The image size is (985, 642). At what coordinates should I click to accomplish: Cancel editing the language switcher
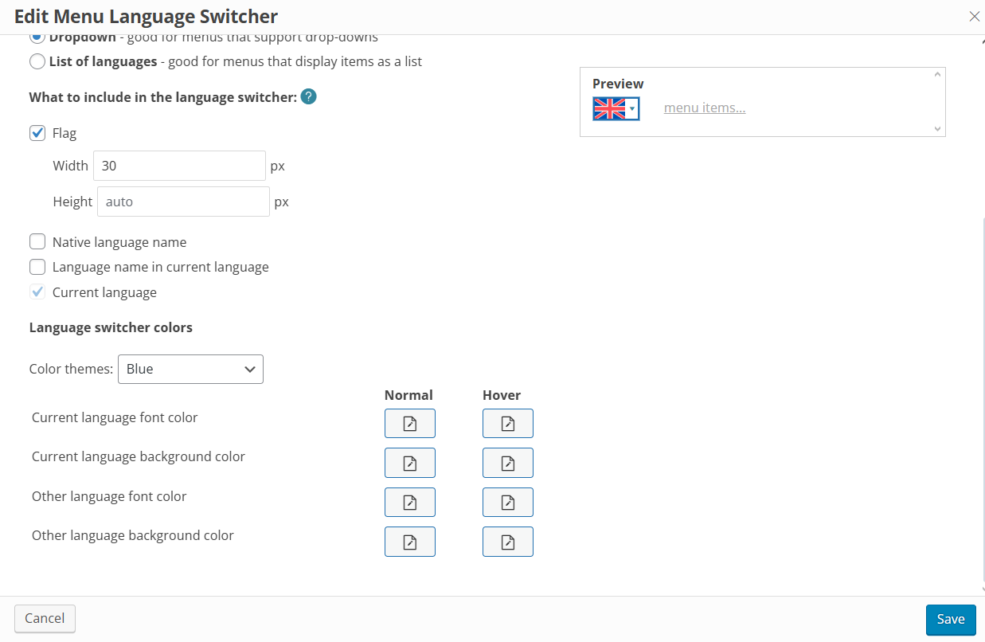pyautogui.click(x=45, y=618)
